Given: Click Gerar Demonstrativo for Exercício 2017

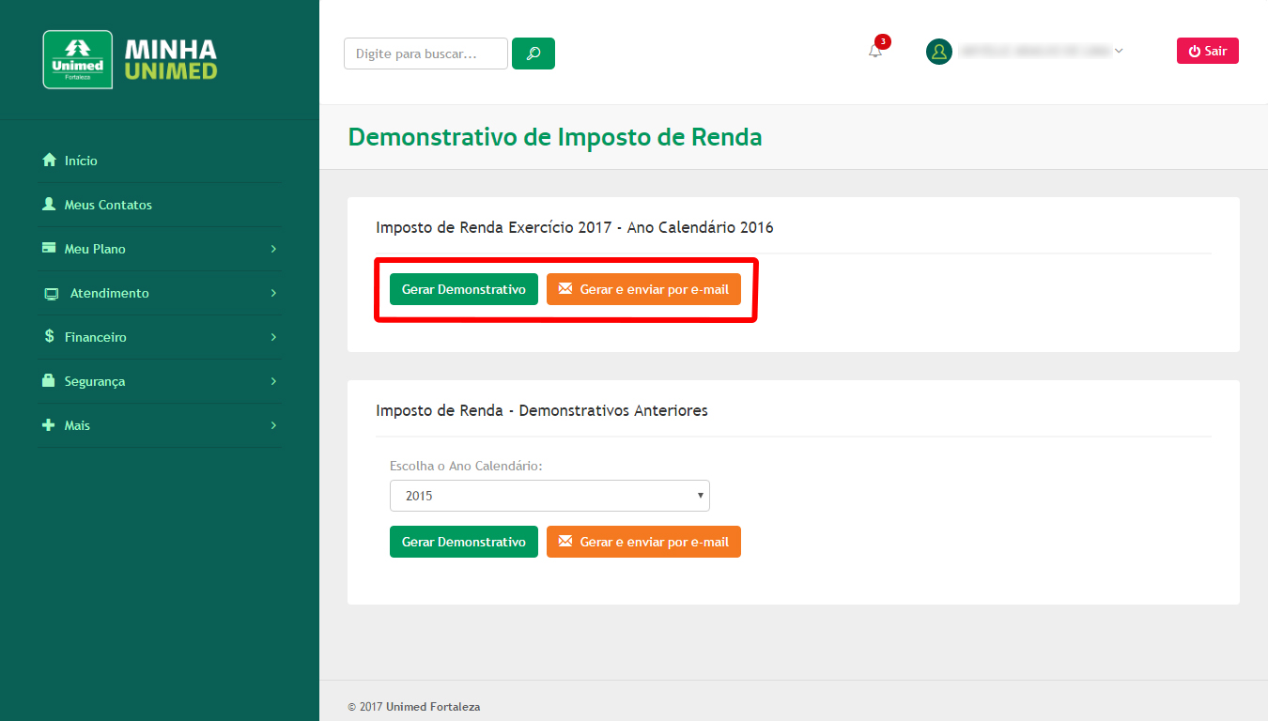Looking at the screenshot, I should click(x=464, y=289).
